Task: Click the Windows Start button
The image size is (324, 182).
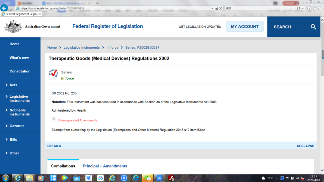Action: pyautogui.click(x=5, y=178)
